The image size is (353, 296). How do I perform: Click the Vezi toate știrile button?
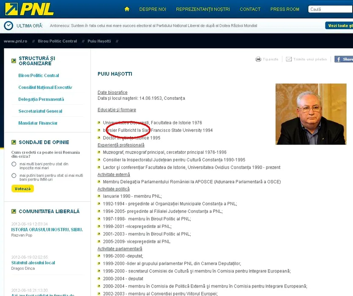point(339,26)
